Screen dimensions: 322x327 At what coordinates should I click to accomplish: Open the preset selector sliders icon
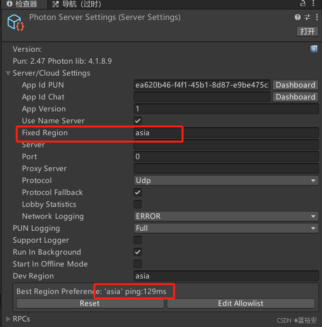click(307, 17)
